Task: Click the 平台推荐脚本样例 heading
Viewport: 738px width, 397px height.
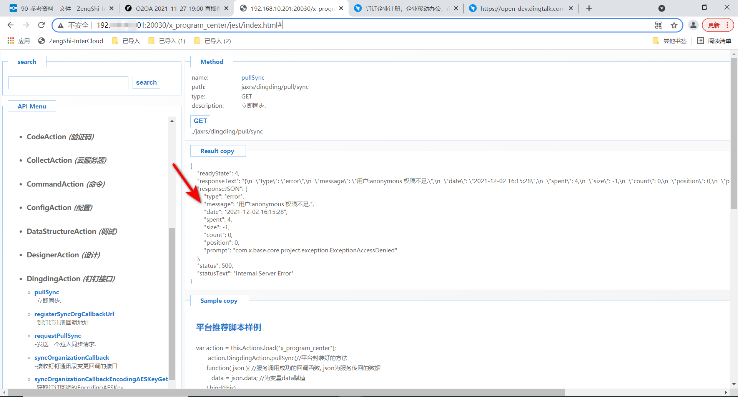Action: 229,327
